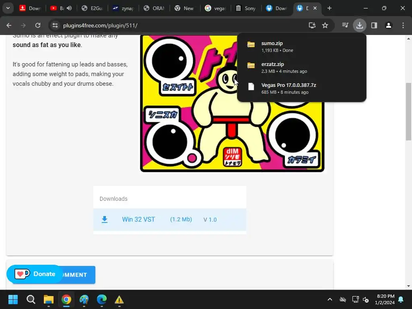
Task: Open the Windows Start menu
Action: pyautogui.click(x=13, y=299)
